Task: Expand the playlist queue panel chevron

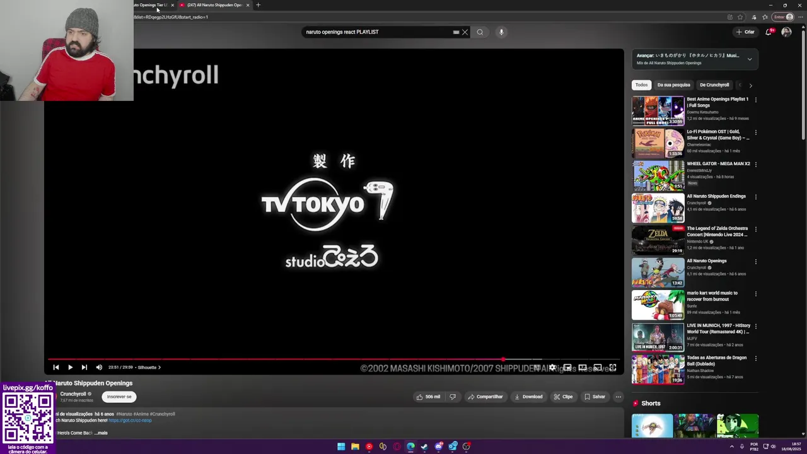Action: point(750,59)
